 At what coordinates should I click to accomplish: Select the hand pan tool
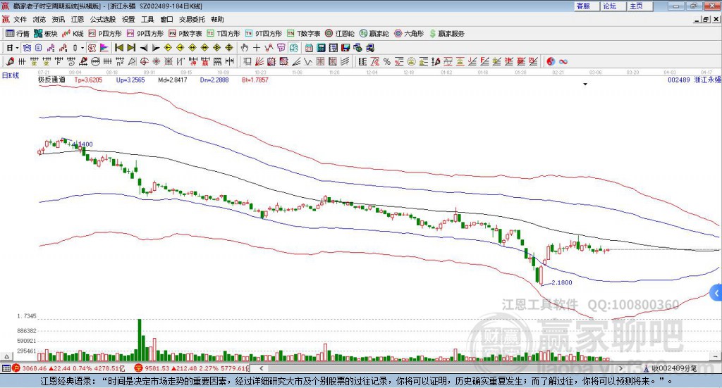coord(245,48)
